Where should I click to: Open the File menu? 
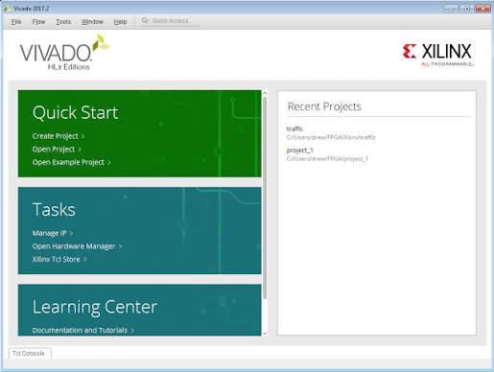(x=16, y=22)
